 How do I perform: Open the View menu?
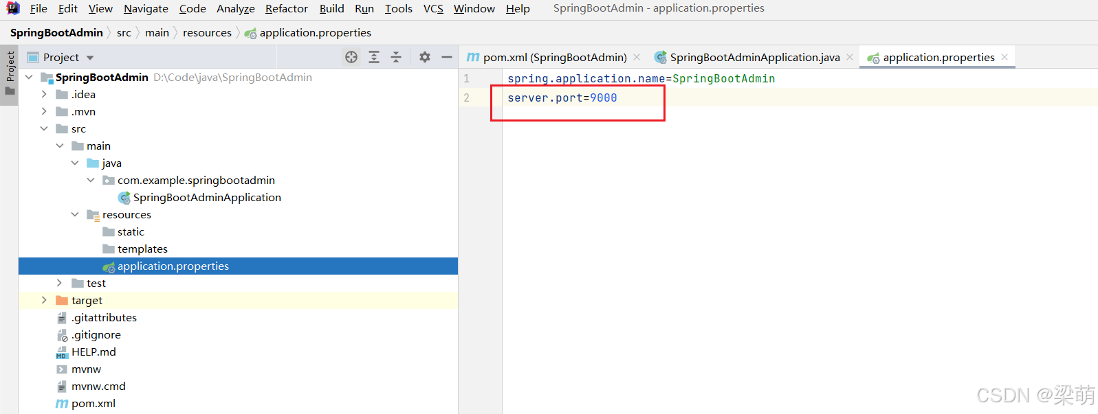click(x=100, y=8)
